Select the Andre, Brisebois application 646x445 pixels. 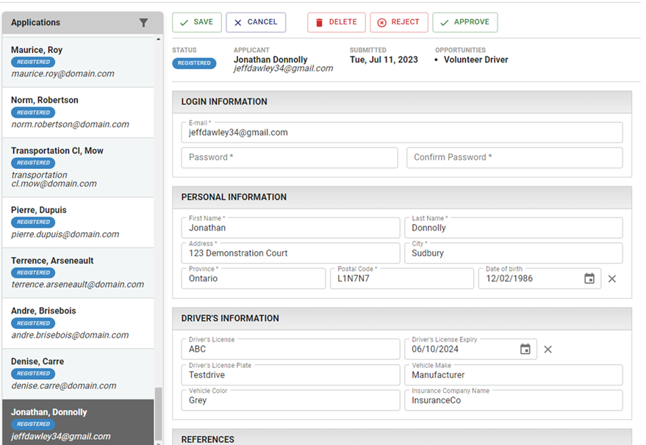pos(79,323)
